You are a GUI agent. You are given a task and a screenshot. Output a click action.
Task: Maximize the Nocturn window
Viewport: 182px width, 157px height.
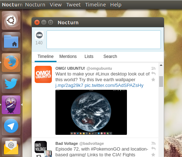[x=50, y=22]
